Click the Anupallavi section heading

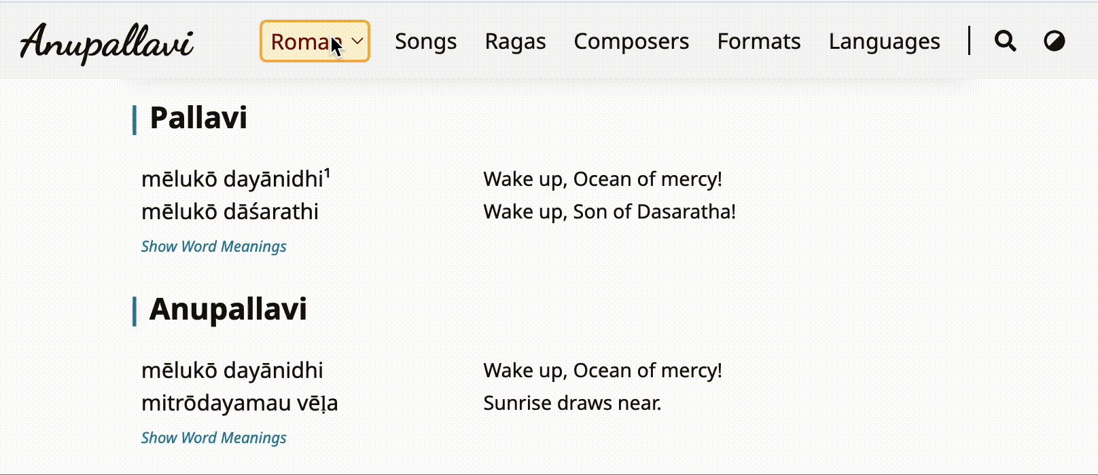[228, 309]
